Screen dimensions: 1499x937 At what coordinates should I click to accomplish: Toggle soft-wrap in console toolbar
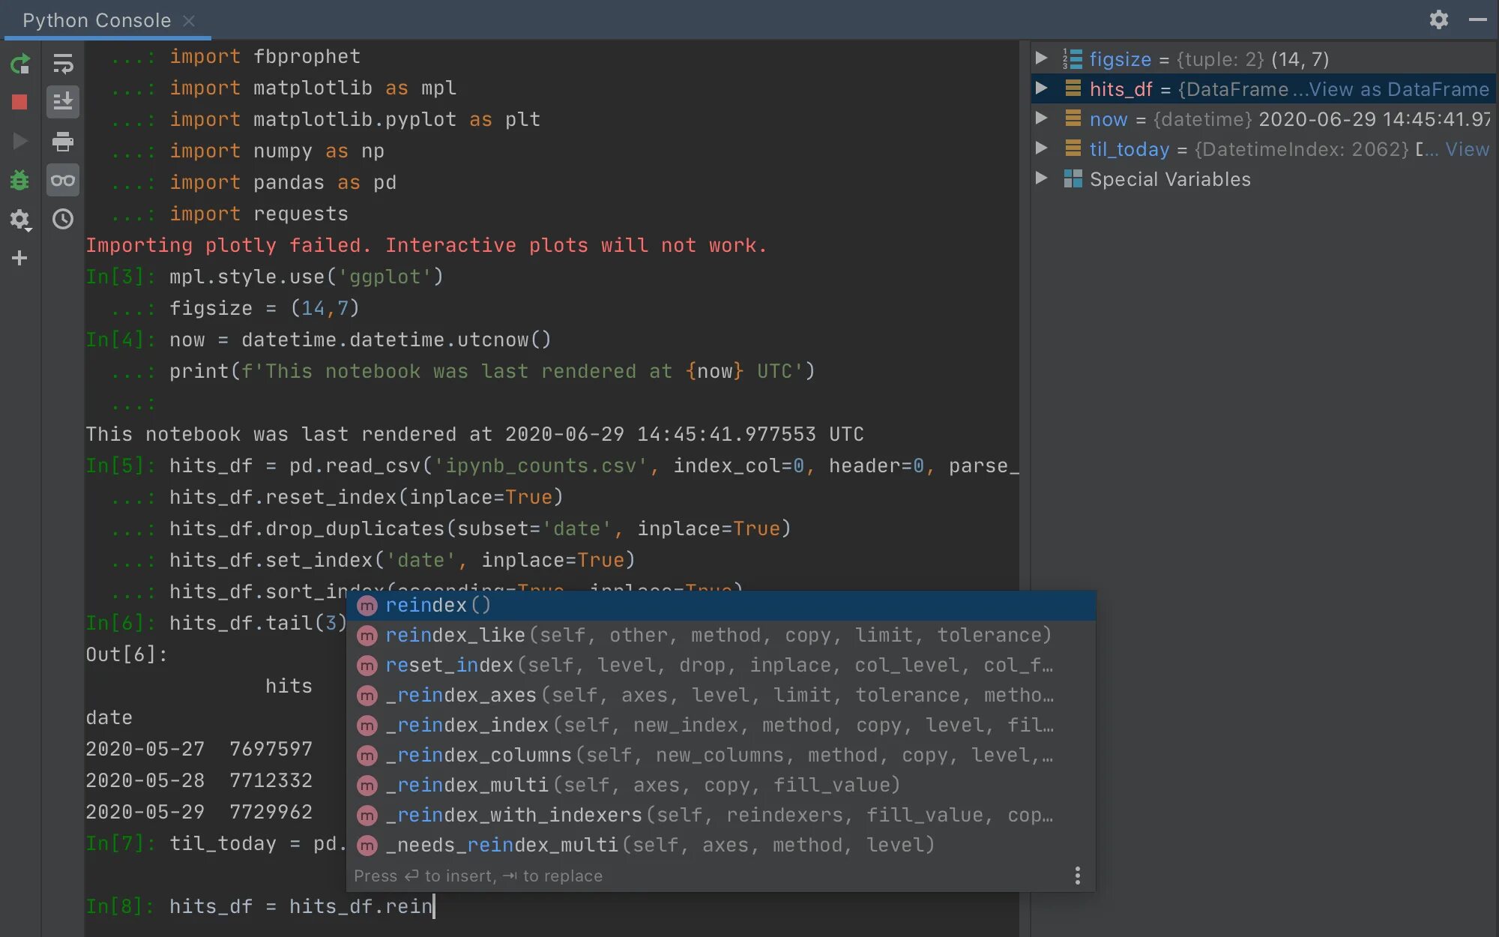tap(63, 64)
